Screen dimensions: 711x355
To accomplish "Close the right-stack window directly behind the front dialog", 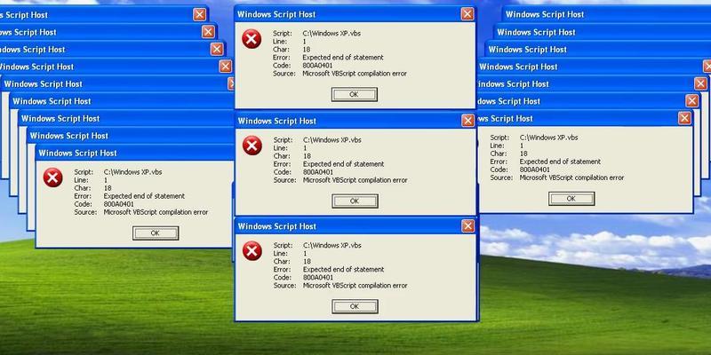I will pyautogui.click(x=692, y=101).
